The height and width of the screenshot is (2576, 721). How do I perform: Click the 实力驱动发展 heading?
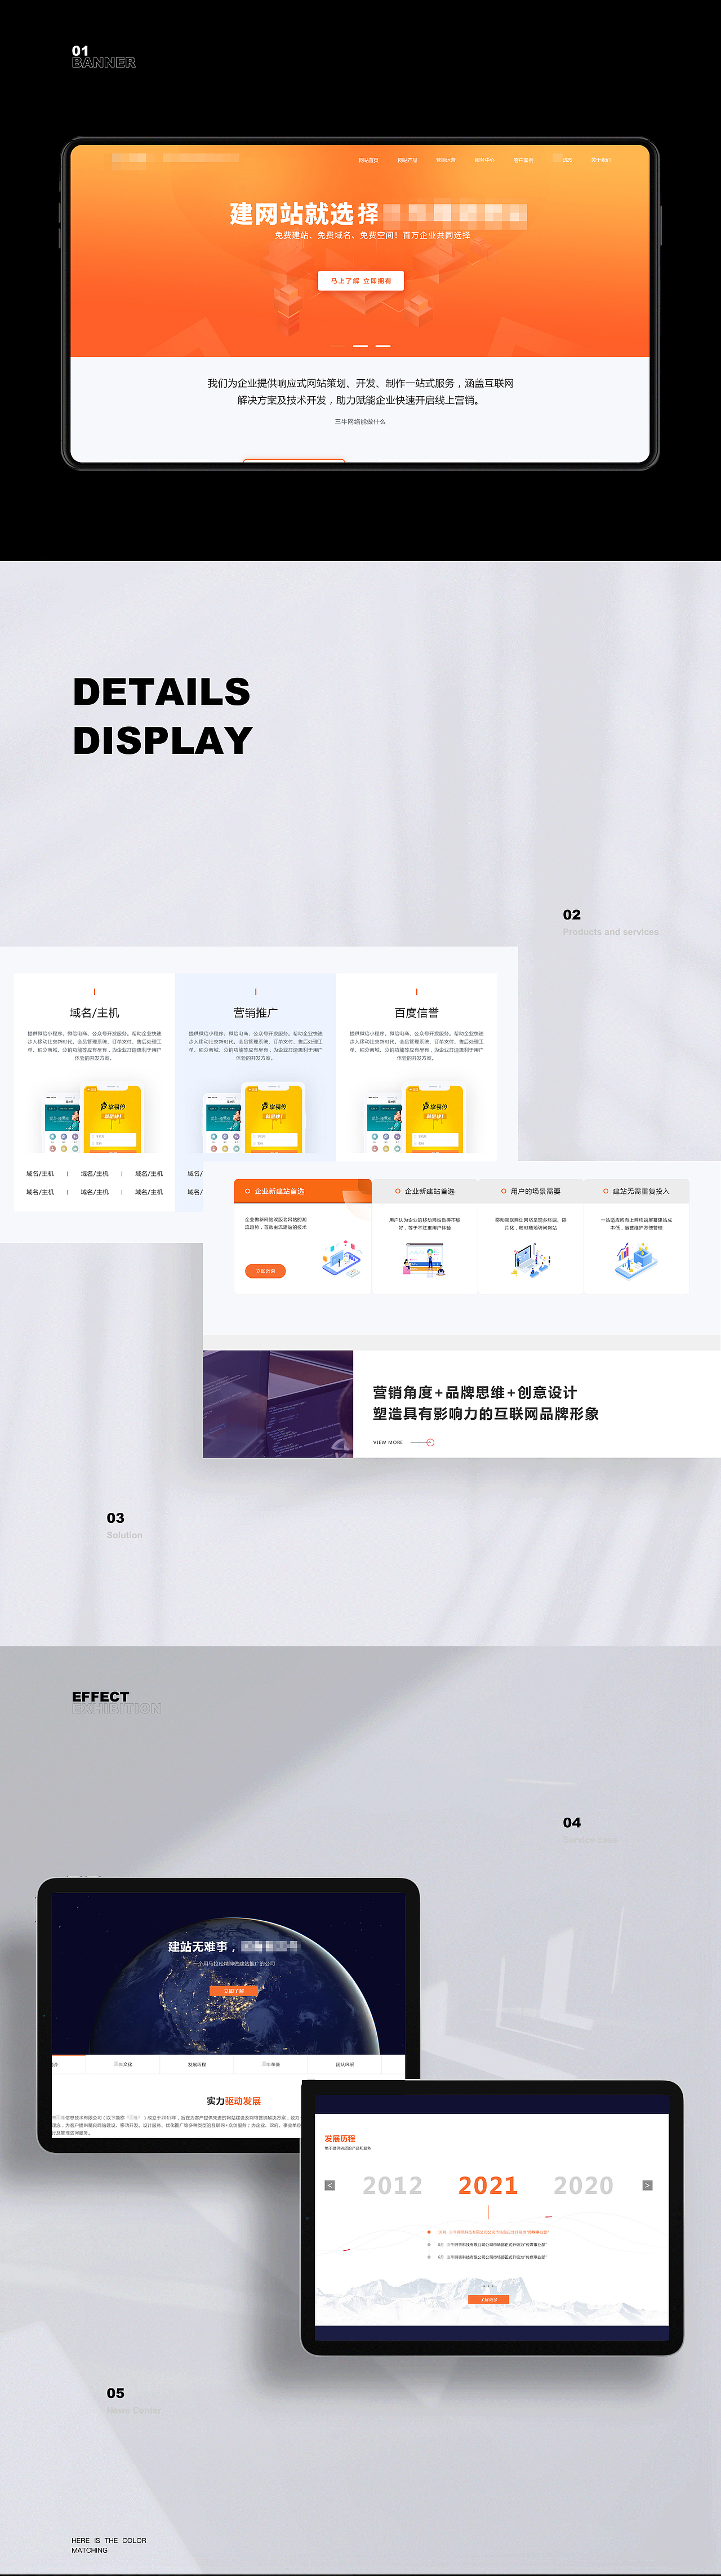233,2101
